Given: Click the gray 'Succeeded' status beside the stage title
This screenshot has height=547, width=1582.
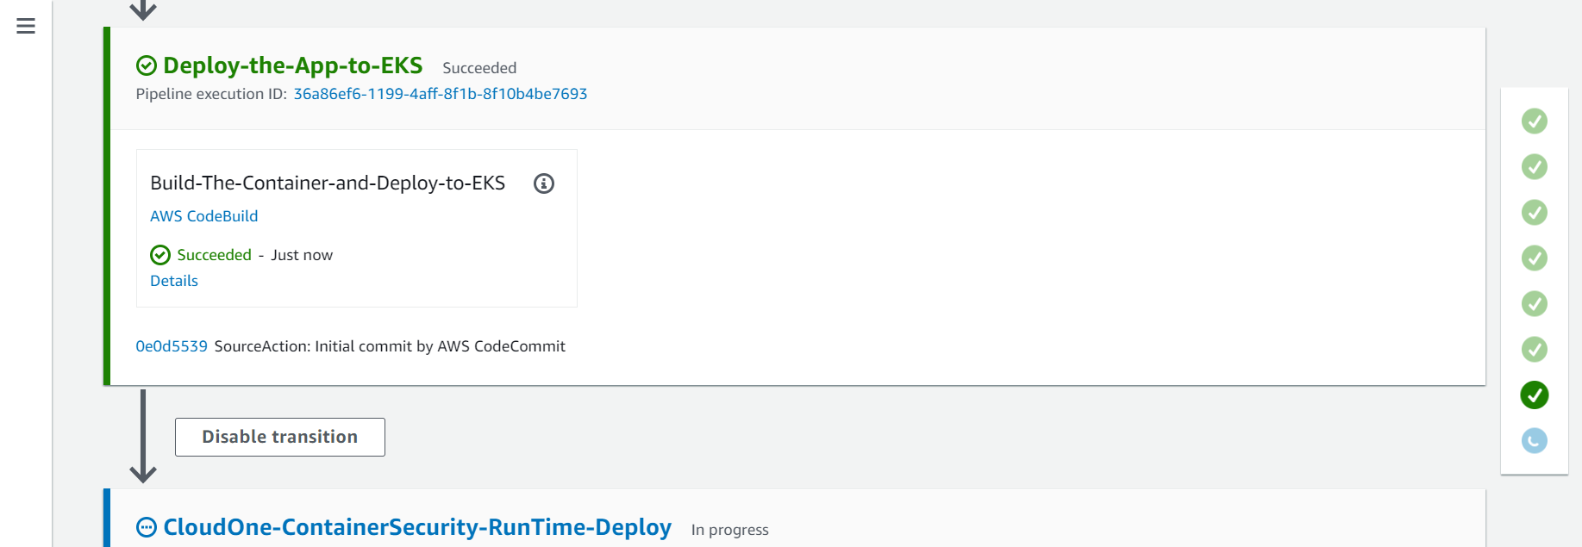Looking at the screenshot, I should pyautogui.click(x=479, y=68).
